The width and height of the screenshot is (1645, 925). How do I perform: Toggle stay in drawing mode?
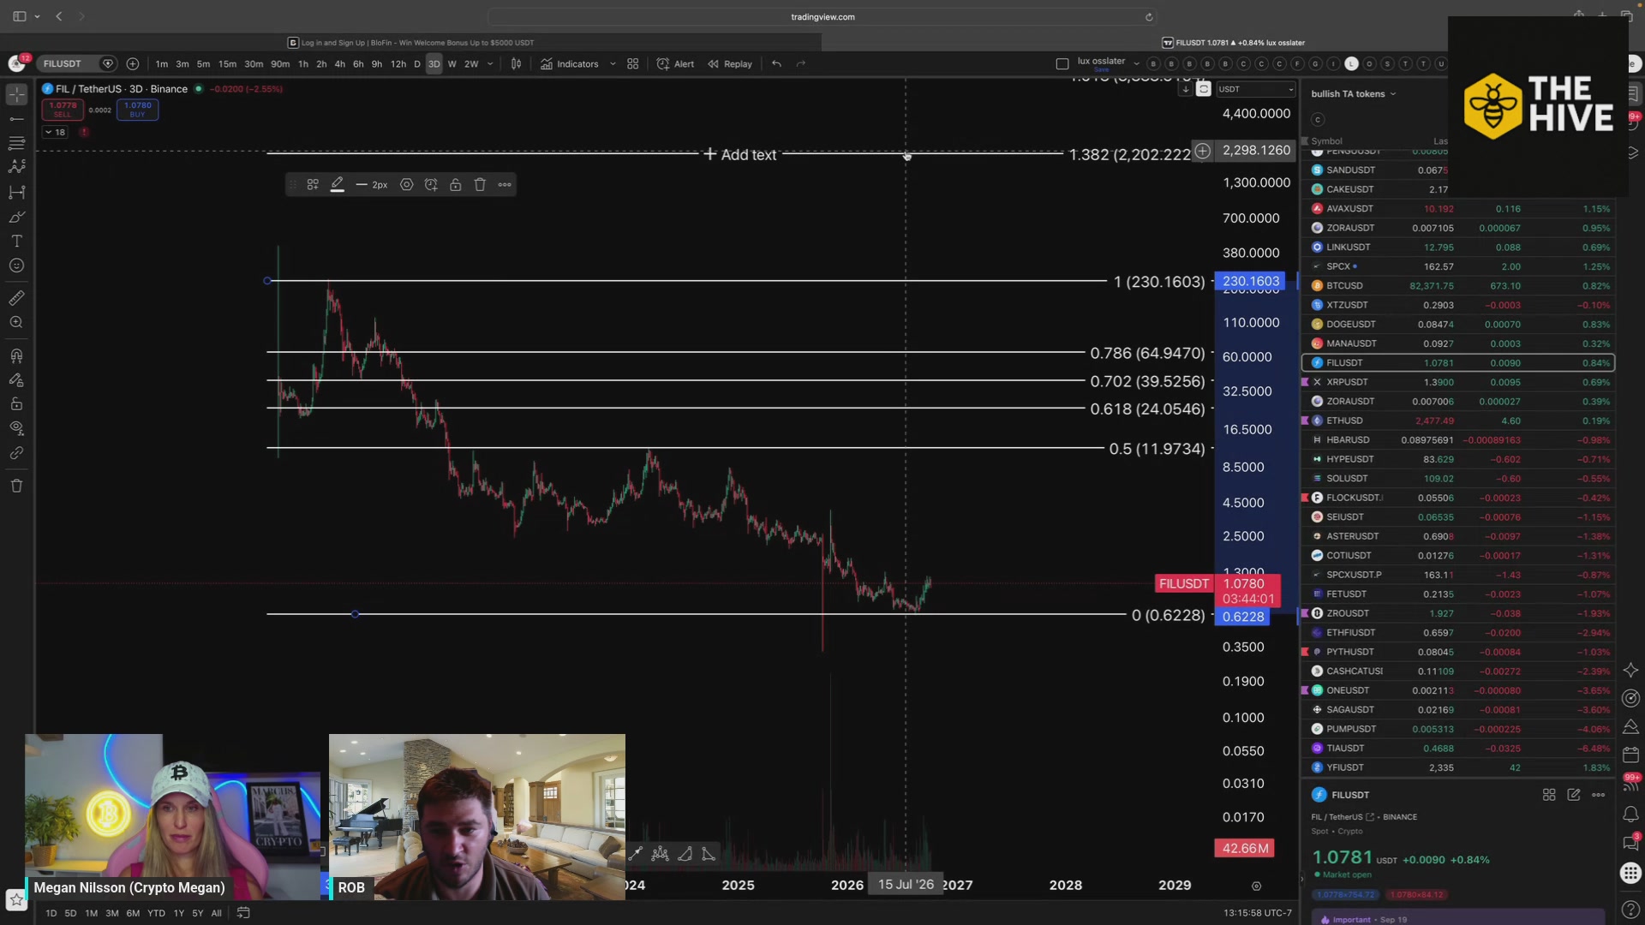[x=16, y=379]
